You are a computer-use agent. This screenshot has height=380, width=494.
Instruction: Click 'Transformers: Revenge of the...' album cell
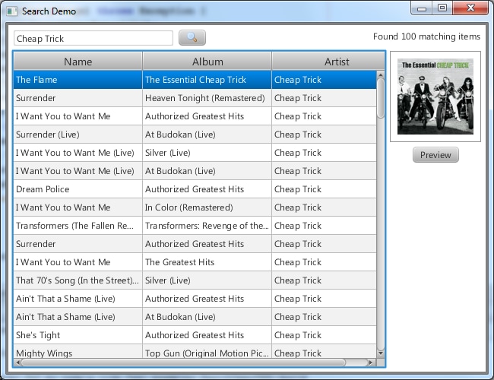207,226
